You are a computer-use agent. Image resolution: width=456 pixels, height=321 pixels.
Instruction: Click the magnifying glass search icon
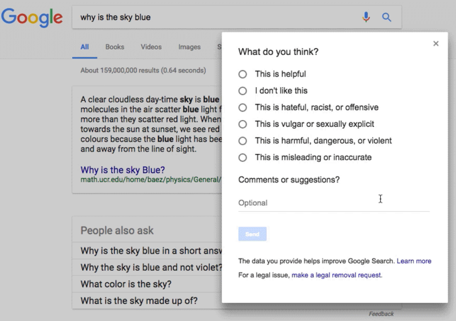386,17
